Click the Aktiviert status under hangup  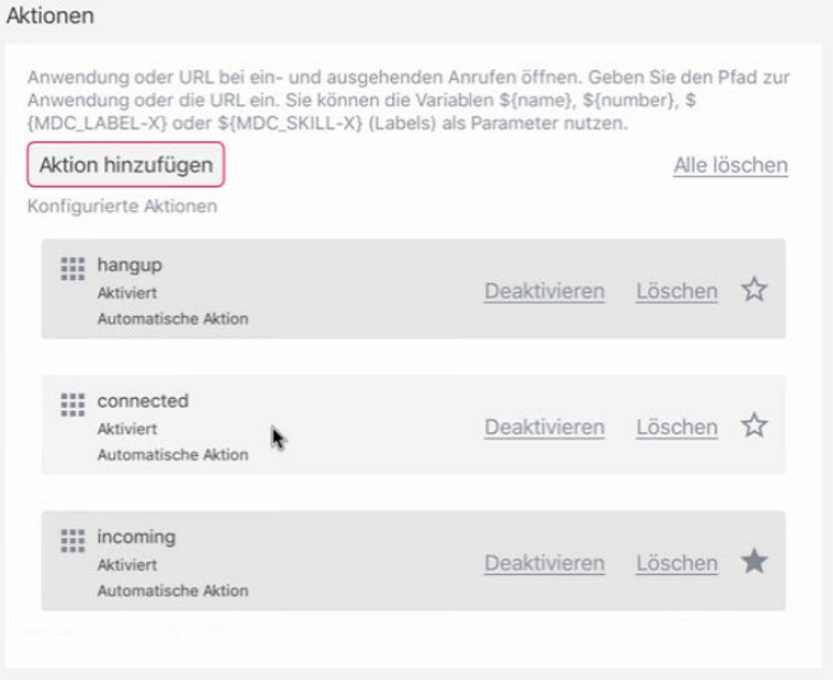point(127,293)
